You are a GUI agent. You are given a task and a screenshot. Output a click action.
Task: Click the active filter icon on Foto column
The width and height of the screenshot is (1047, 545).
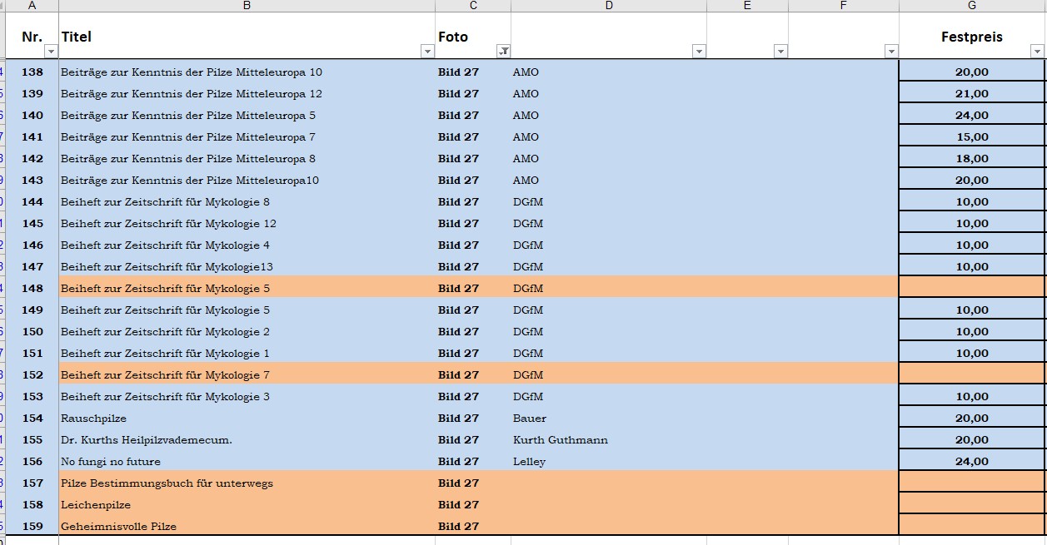click(x=503, y=52)
